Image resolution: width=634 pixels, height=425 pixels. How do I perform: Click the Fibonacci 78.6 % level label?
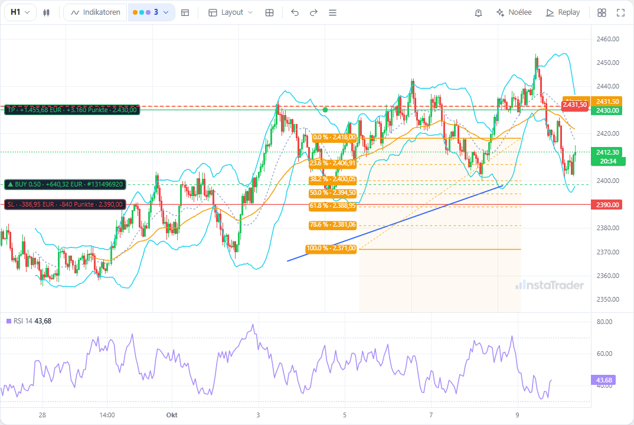pos(332,225)
